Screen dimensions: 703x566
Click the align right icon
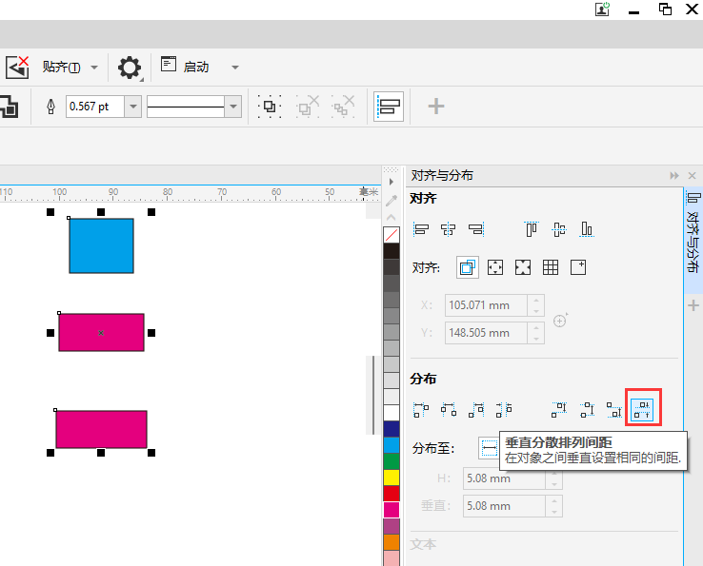point(476,229)
